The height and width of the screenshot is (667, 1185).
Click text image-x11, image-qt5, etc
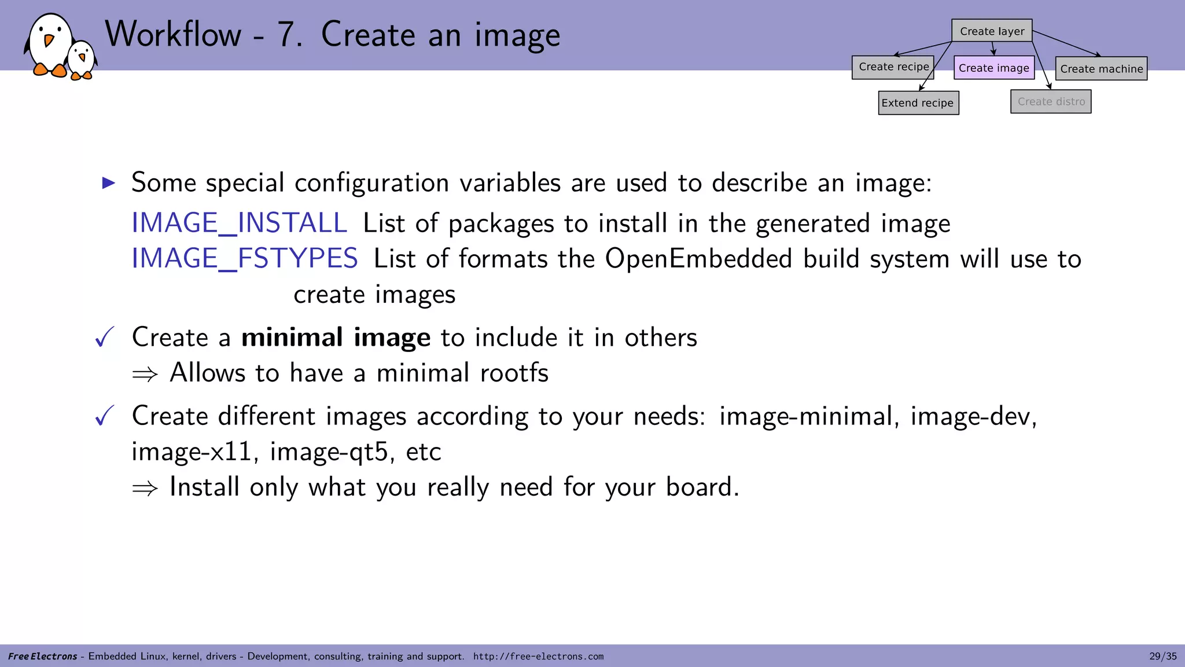coord(286,452)
